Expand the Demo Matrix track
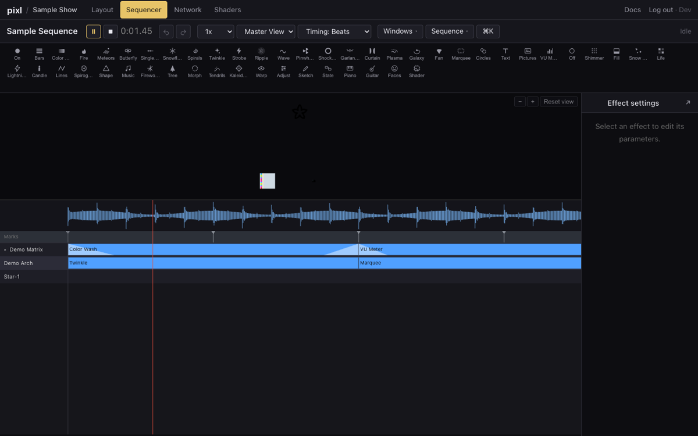Image resolution: width=698 pixels, height=436 pixels. point(5,250)
